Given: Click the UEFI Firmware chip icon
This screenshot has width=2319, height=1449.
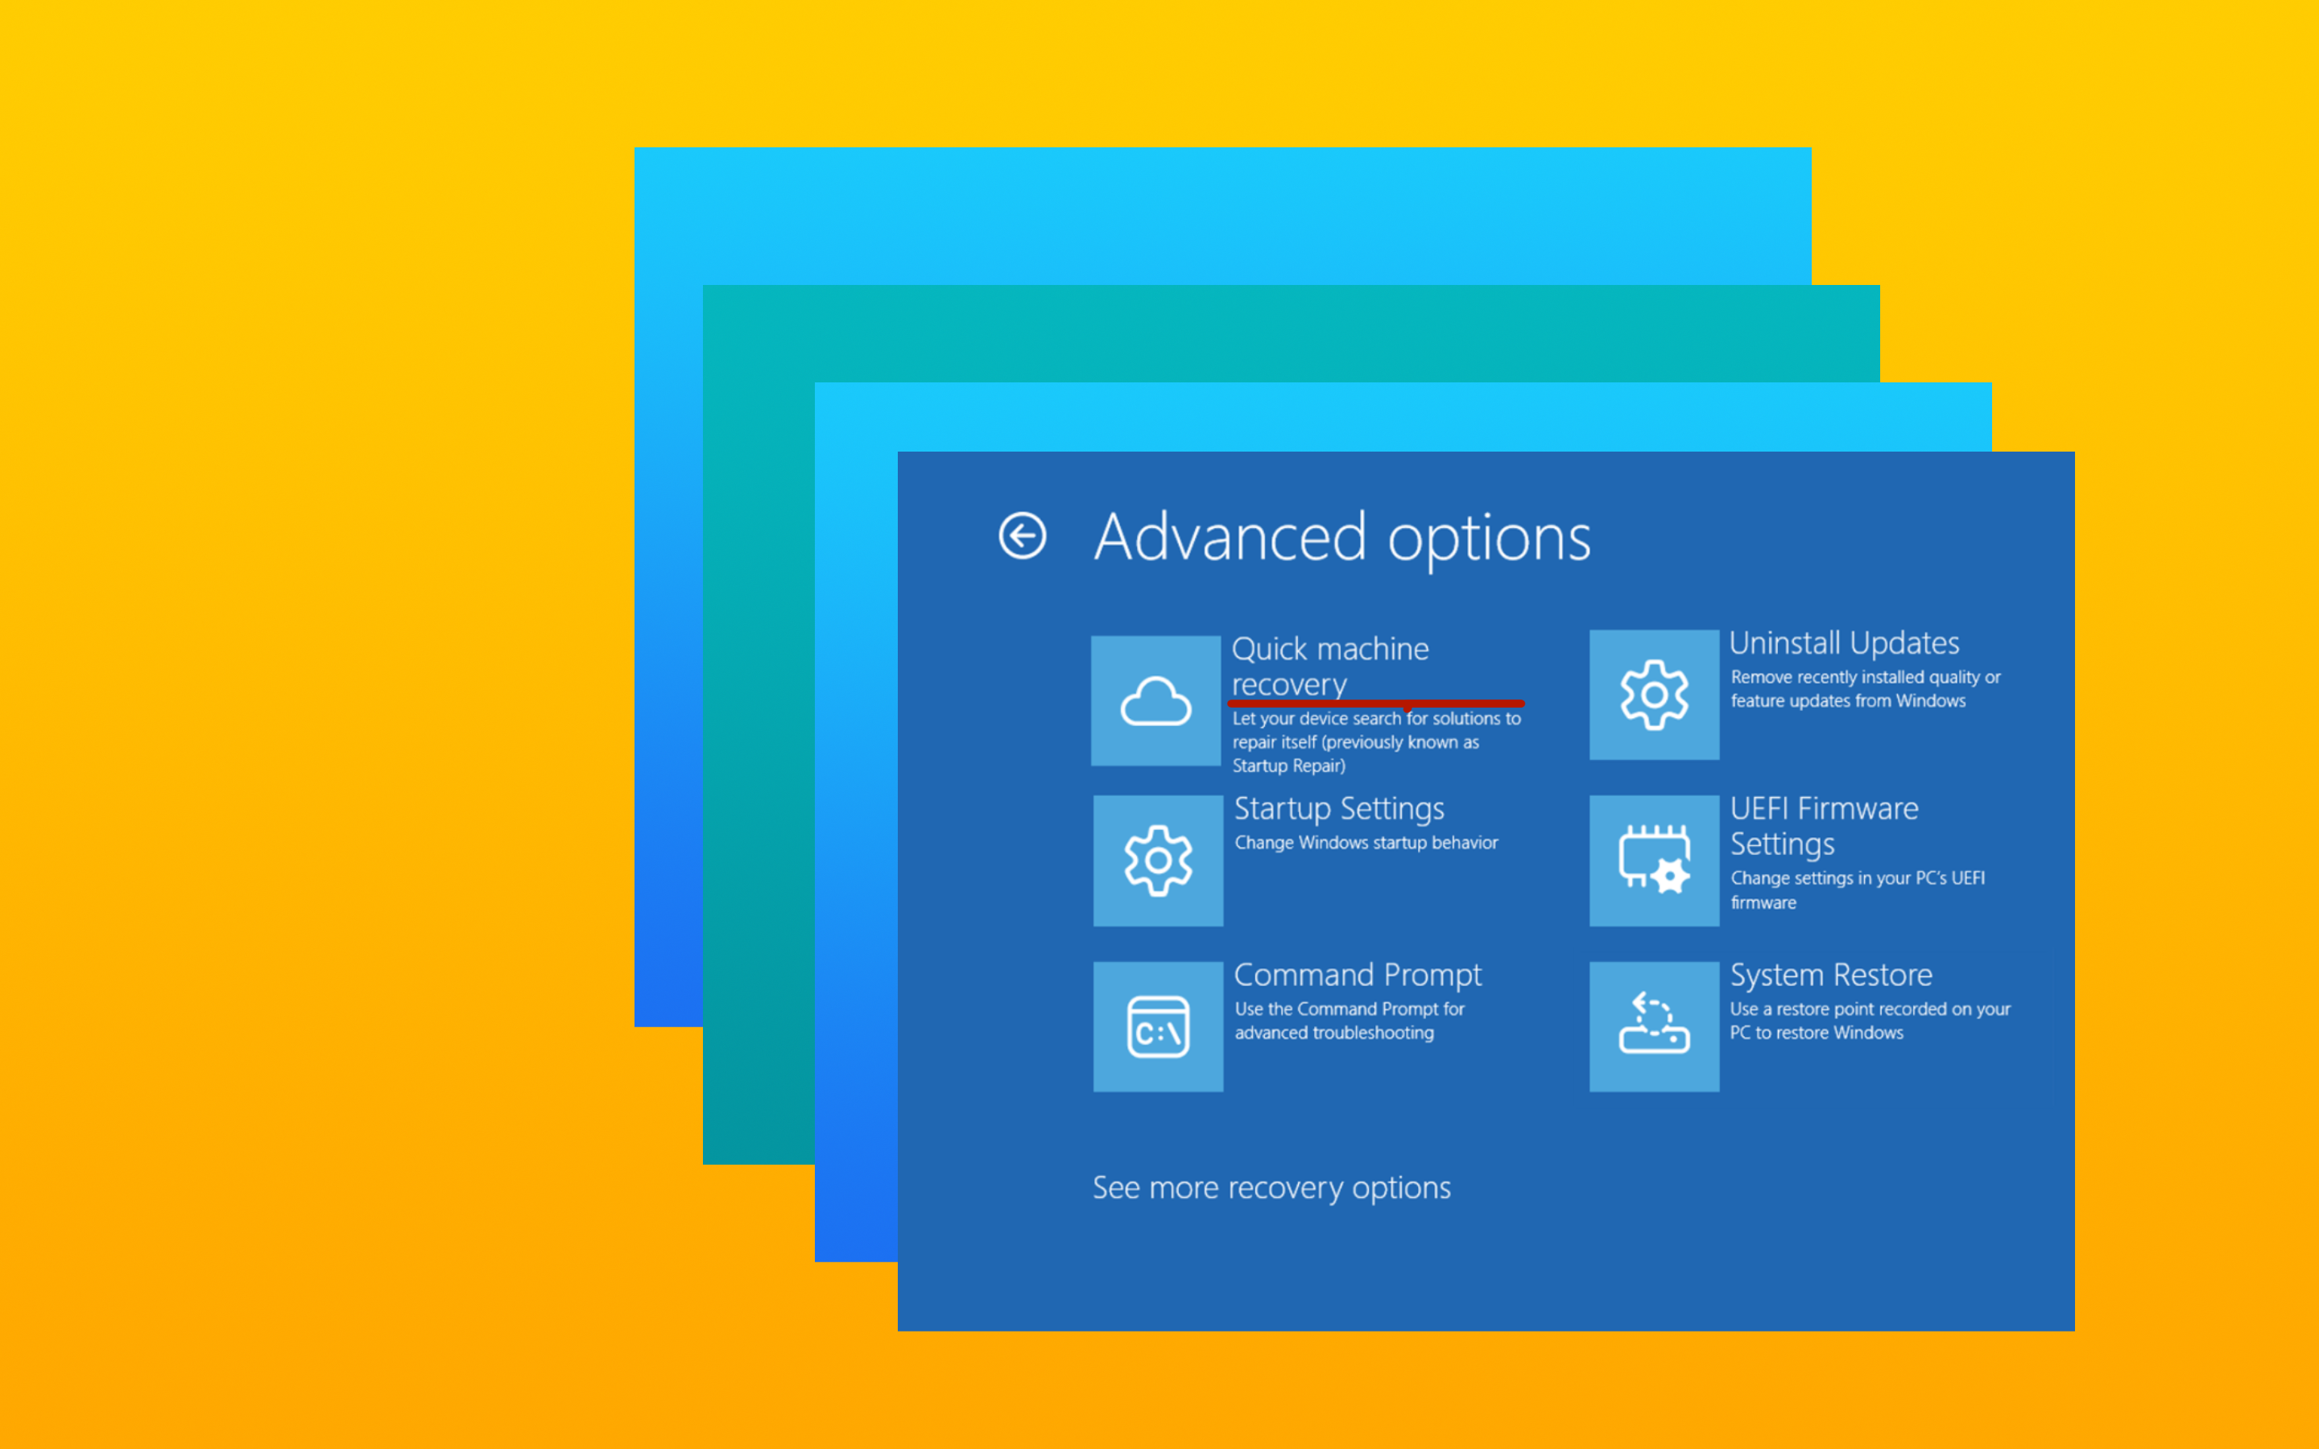Looking at the screenshot, I should click(x=1654, y=861).
